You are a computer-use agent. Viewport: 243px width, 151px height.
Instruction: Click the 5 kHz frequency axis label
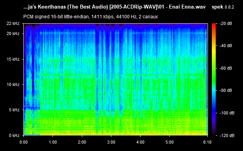point(14,110)
